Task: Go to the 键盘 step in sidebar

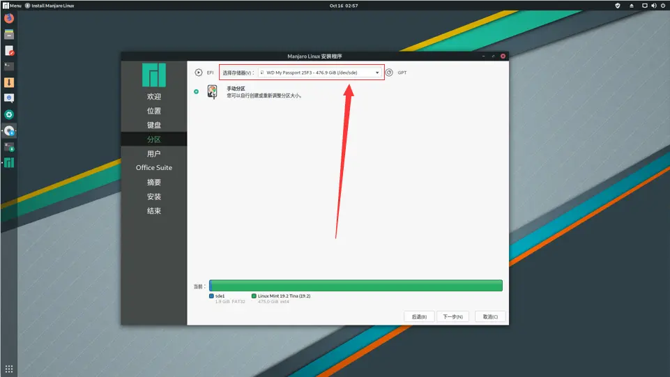Action: click(154, 125)
